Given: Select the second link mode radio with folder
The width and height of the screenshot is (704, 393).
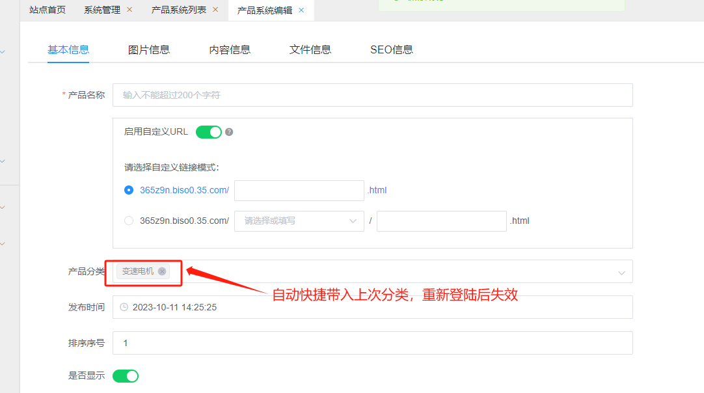Looking at the screenshot, I should coord(129,221).
